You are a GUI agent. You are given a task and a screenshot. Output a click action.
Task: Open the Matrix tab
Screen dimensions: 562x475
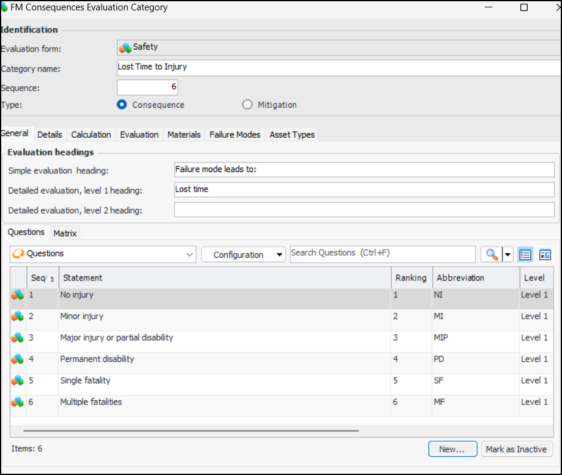(x=65, y=233)
